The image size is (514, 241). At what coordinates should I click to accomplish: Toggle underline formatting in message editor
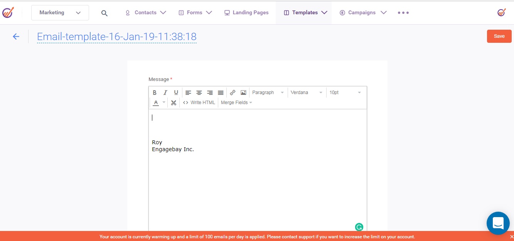pos(176,93)
